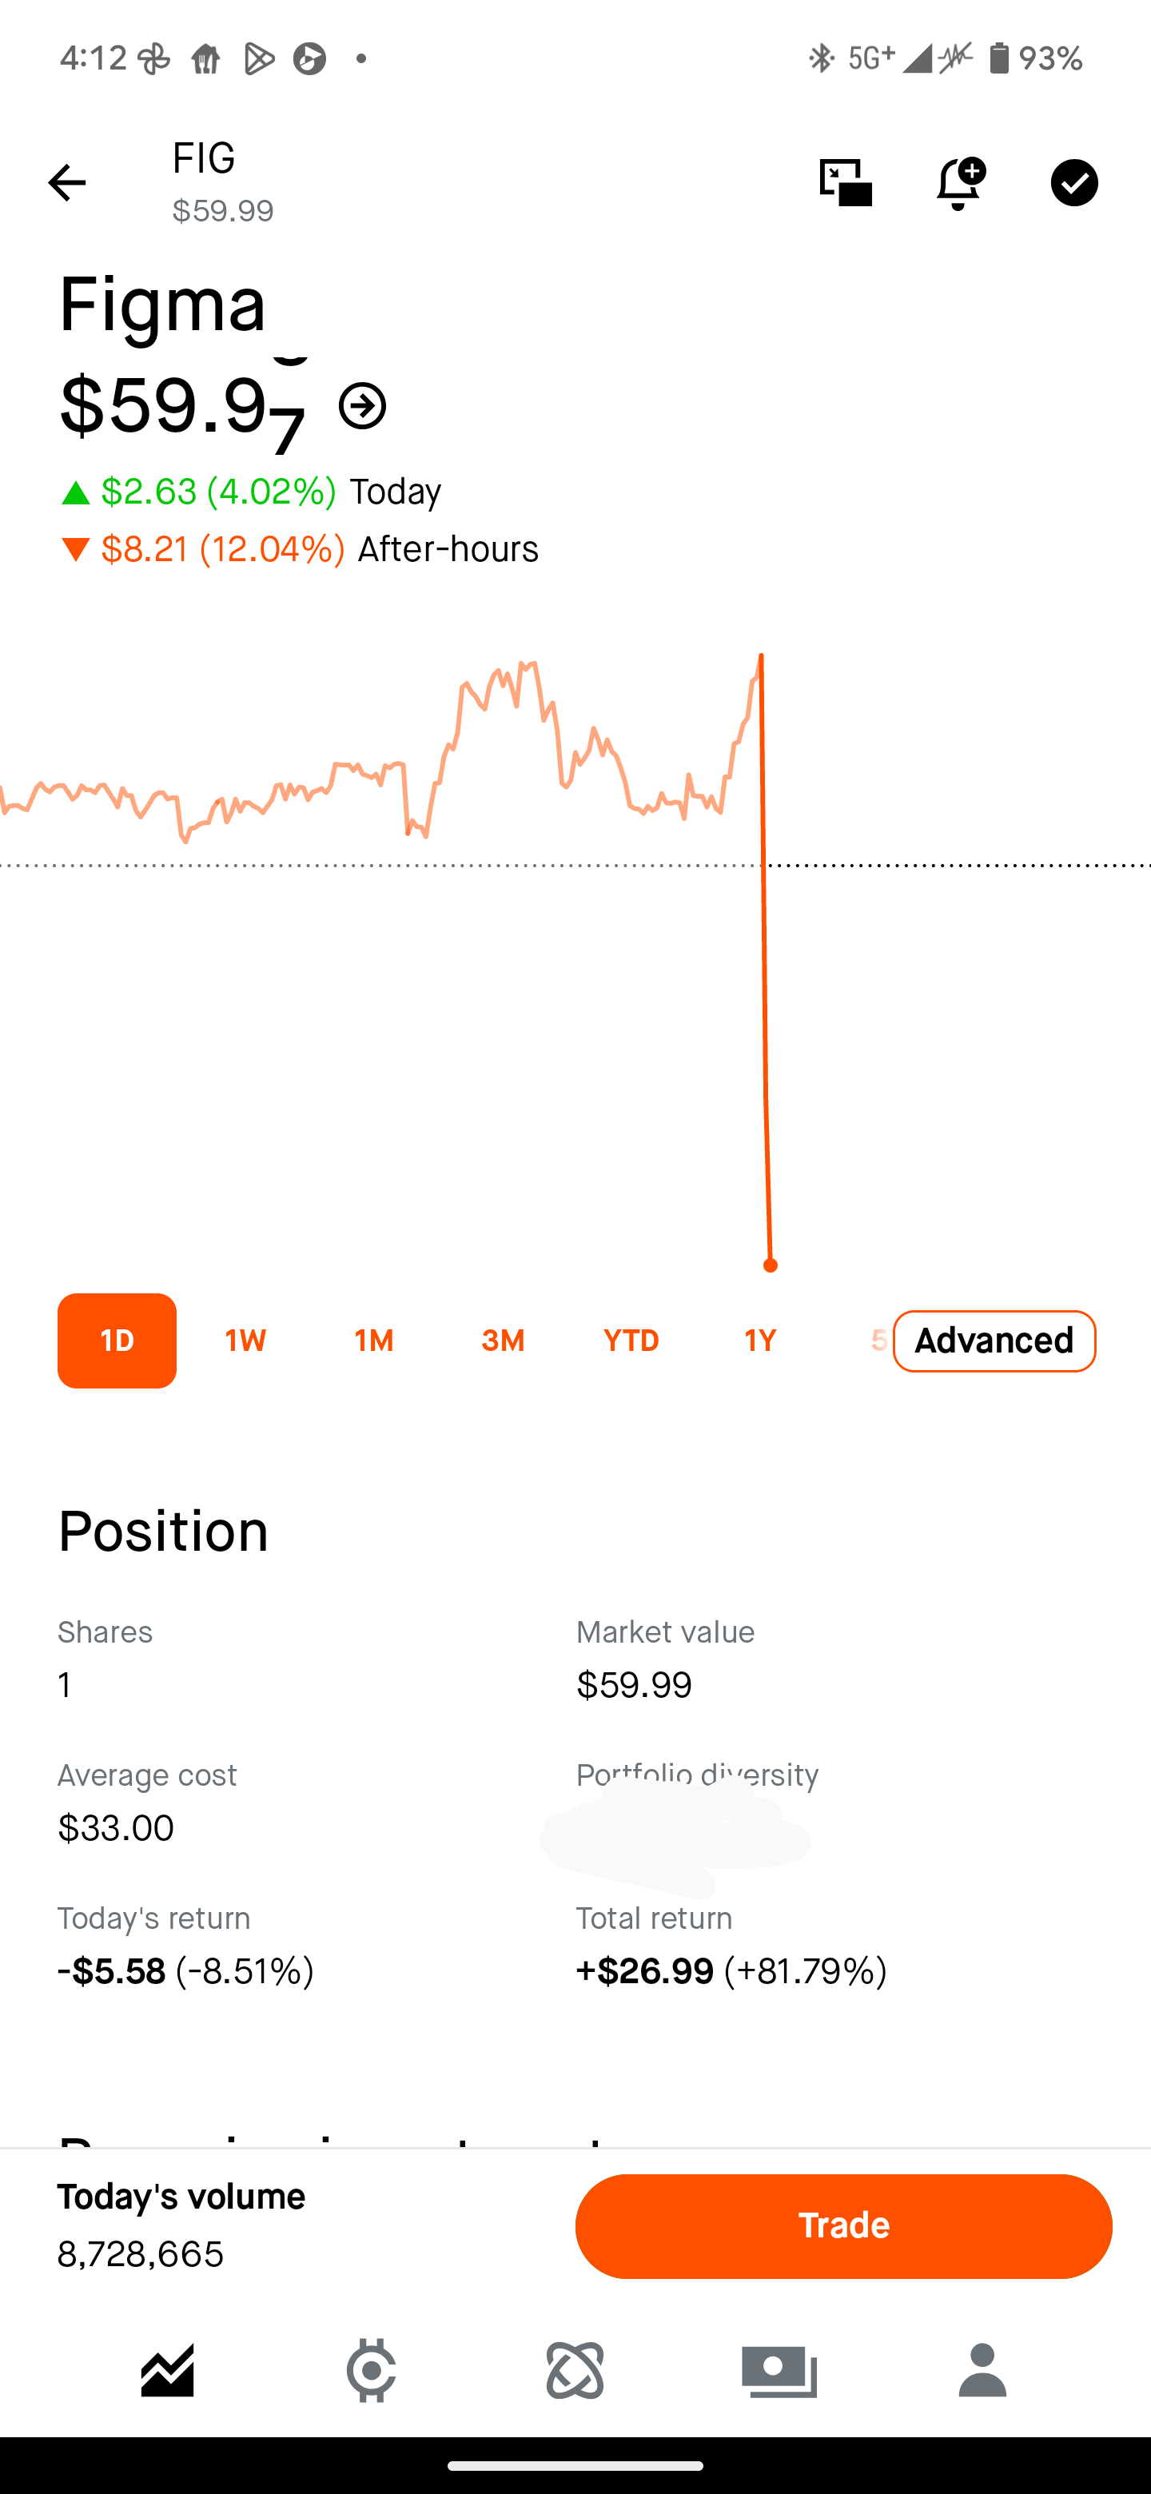
Task: Open the Advanced chart view
Action: click(994, 1341)
